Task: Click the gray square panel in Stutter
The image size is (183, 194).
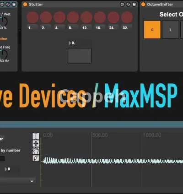Action: coord(80,56)
